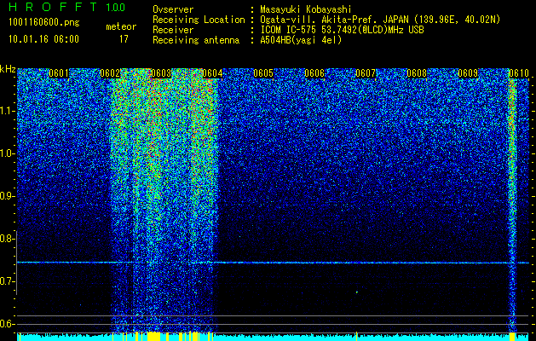Click the 0.8 kHz axis label
The image size is (536, 341).
coord(8,239)
